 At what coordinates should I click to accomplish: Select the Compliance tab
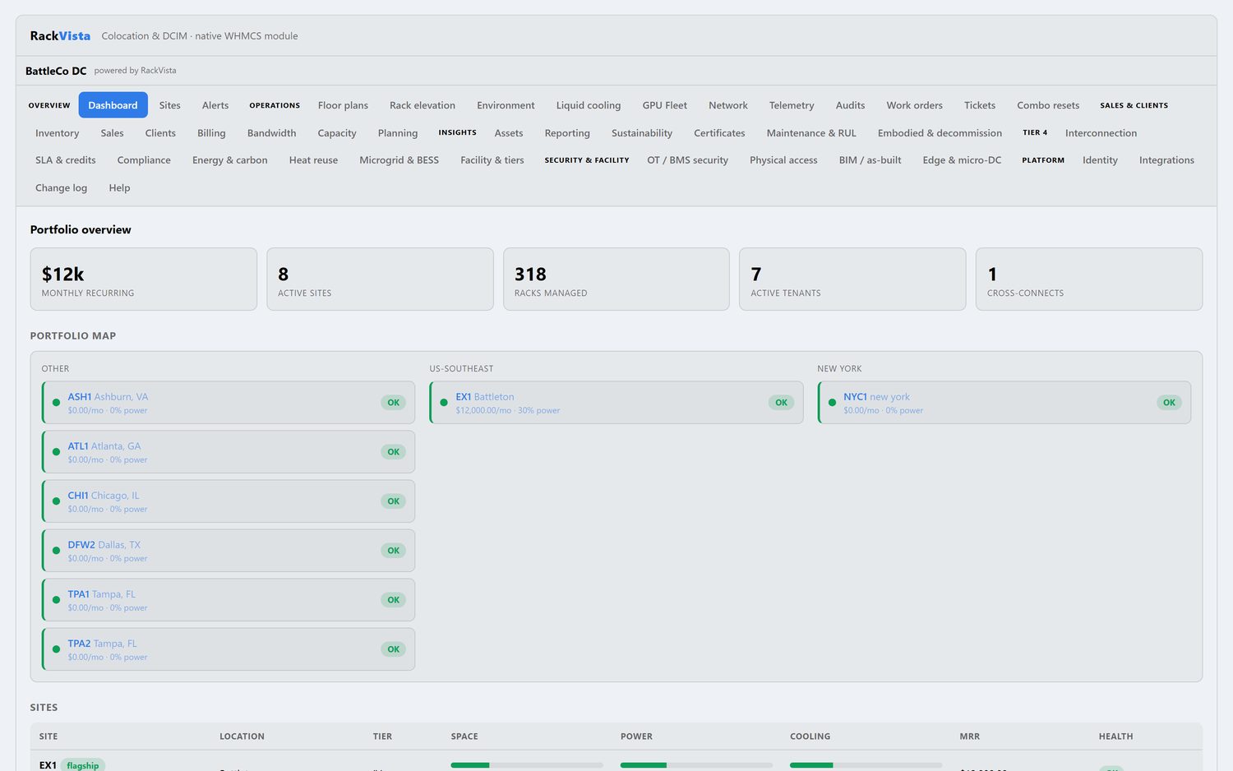click(144, 160)
